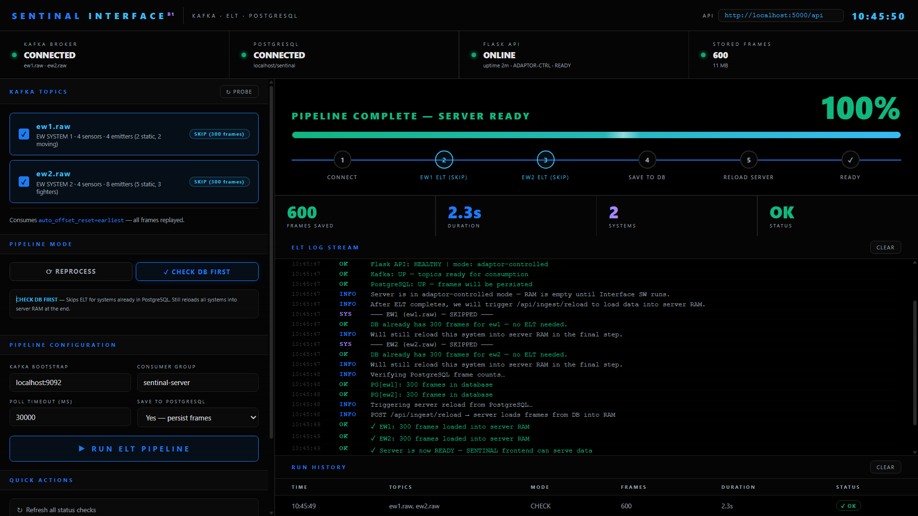Click the SKIP (300 frames) badge for ew1.raw
This screenshot has width=918, height=516.
click(219, 134)
